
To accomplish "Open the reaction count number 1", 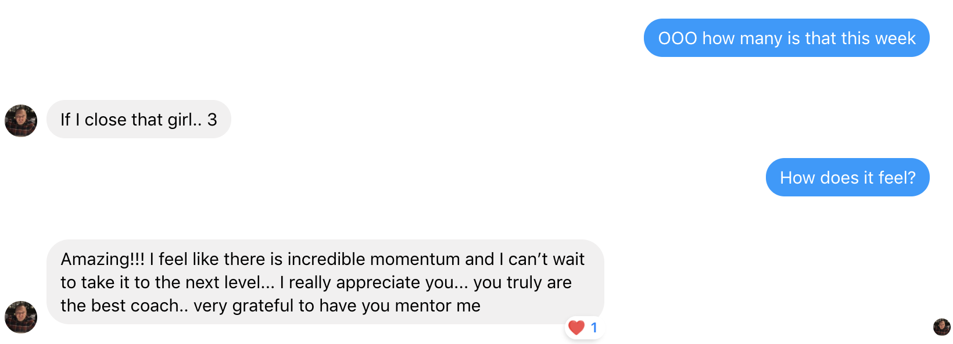I will [594, 328].
